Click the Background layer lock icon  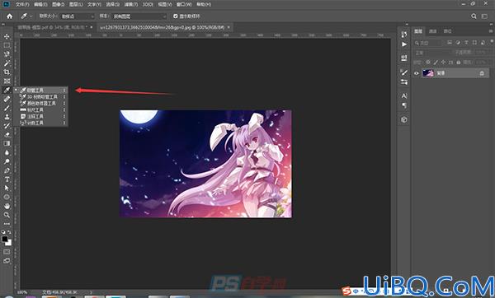pyautogui.click(x=482, y=73)
